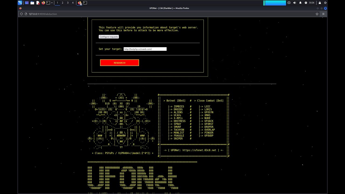Bookmark this page with star icon
This screenshot has width=345, height=194.
click(x=317, y=14)
